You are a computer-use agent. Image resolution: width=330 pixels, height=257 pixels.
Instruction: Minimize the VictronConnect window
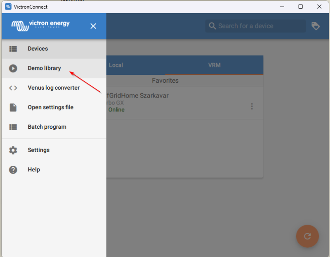[282, 7]
